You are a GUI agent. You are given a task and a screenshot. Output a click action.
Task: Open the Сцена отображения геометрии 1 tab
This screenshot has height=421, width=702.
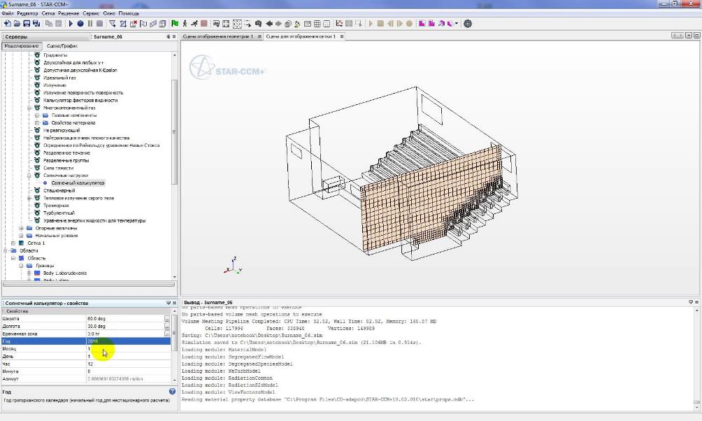217,36
